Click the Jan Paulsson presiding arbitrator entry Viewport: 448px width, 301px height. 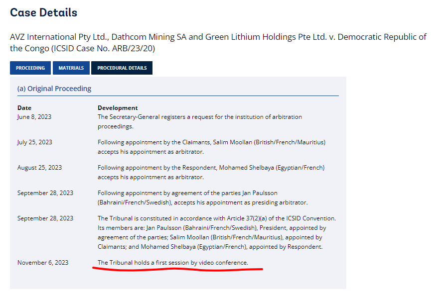(202, 198)
